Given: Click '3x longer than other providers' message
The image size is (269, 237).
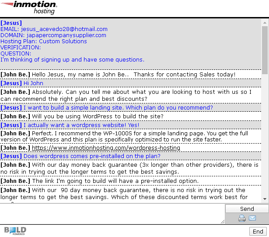Looking at the screenshot, I should [130, 168].
